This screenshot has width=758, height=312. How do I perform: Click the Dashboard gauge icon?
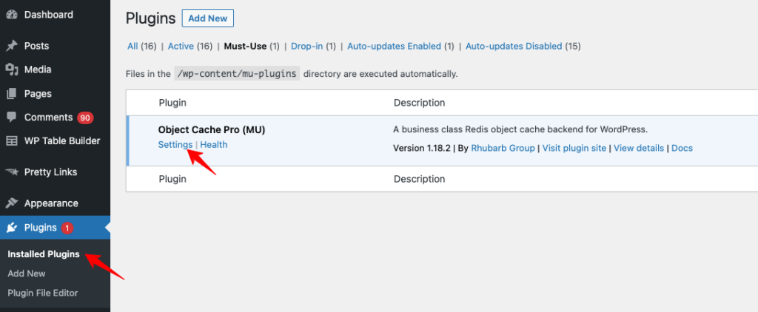pos(12,15)
